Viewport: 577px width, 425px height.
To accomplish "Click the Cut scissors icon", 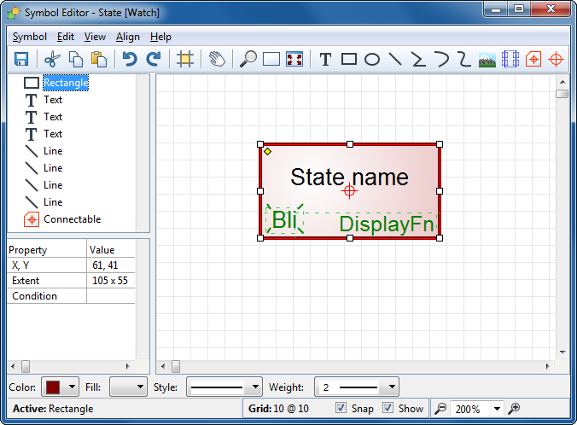I will point(52,59).
